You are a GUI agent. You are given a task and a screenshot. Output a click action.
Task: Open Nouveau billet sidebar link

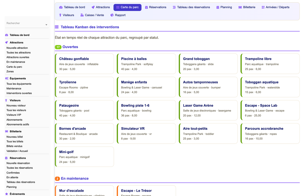pos(15,137)
